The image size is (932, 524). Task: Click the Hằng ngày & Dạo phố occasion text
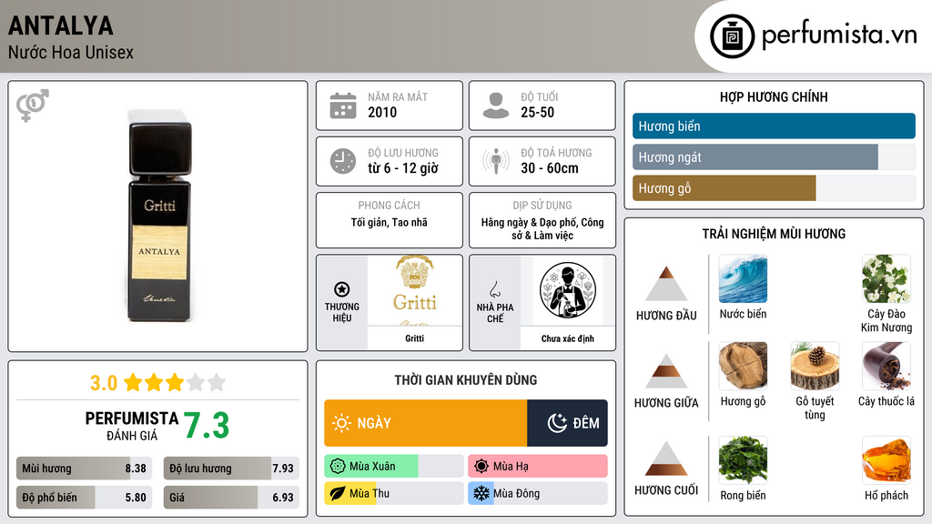point(542,228)
